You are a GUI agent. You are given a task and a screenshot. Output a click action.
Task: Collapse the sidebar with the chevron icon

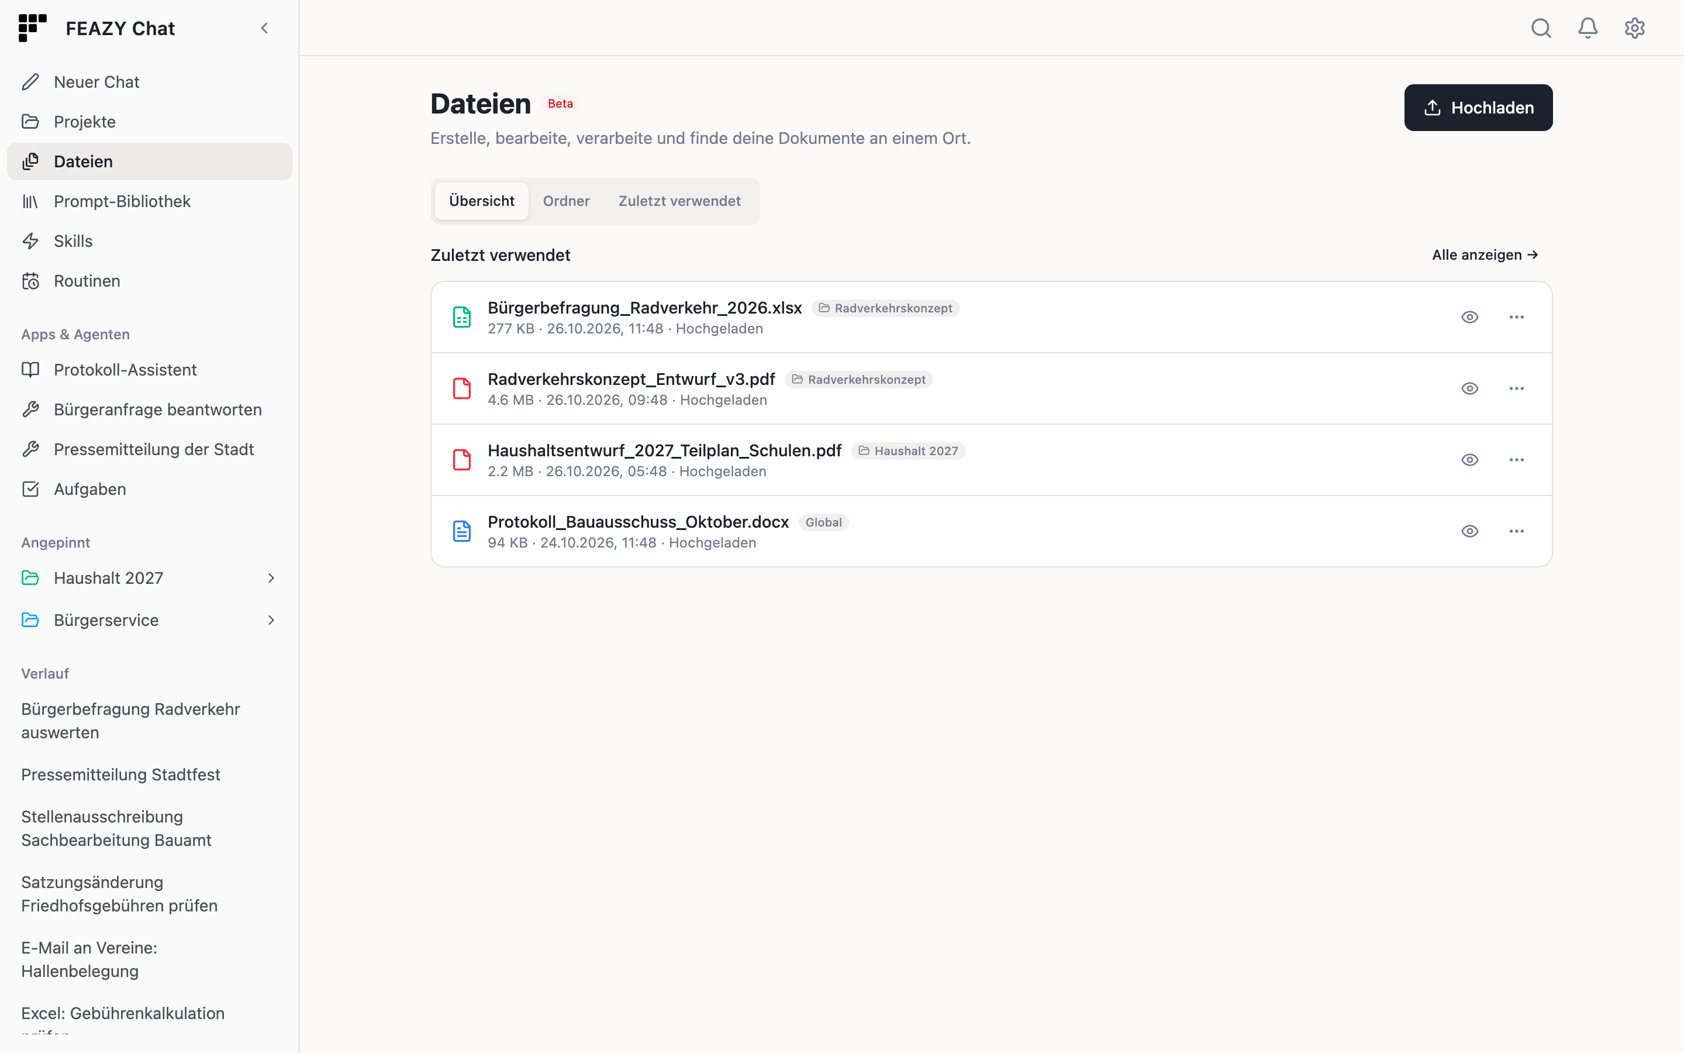(264, 29)
